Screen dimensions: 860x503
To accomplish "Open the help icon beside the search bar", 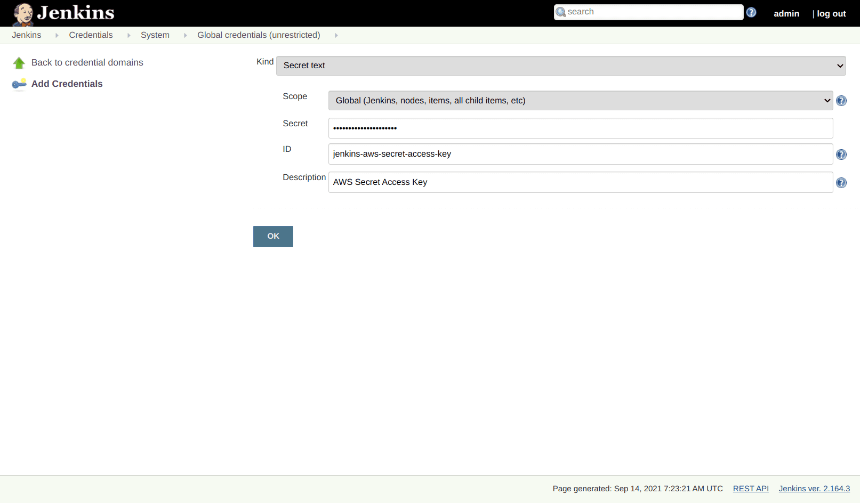I will tap(751, 11).
